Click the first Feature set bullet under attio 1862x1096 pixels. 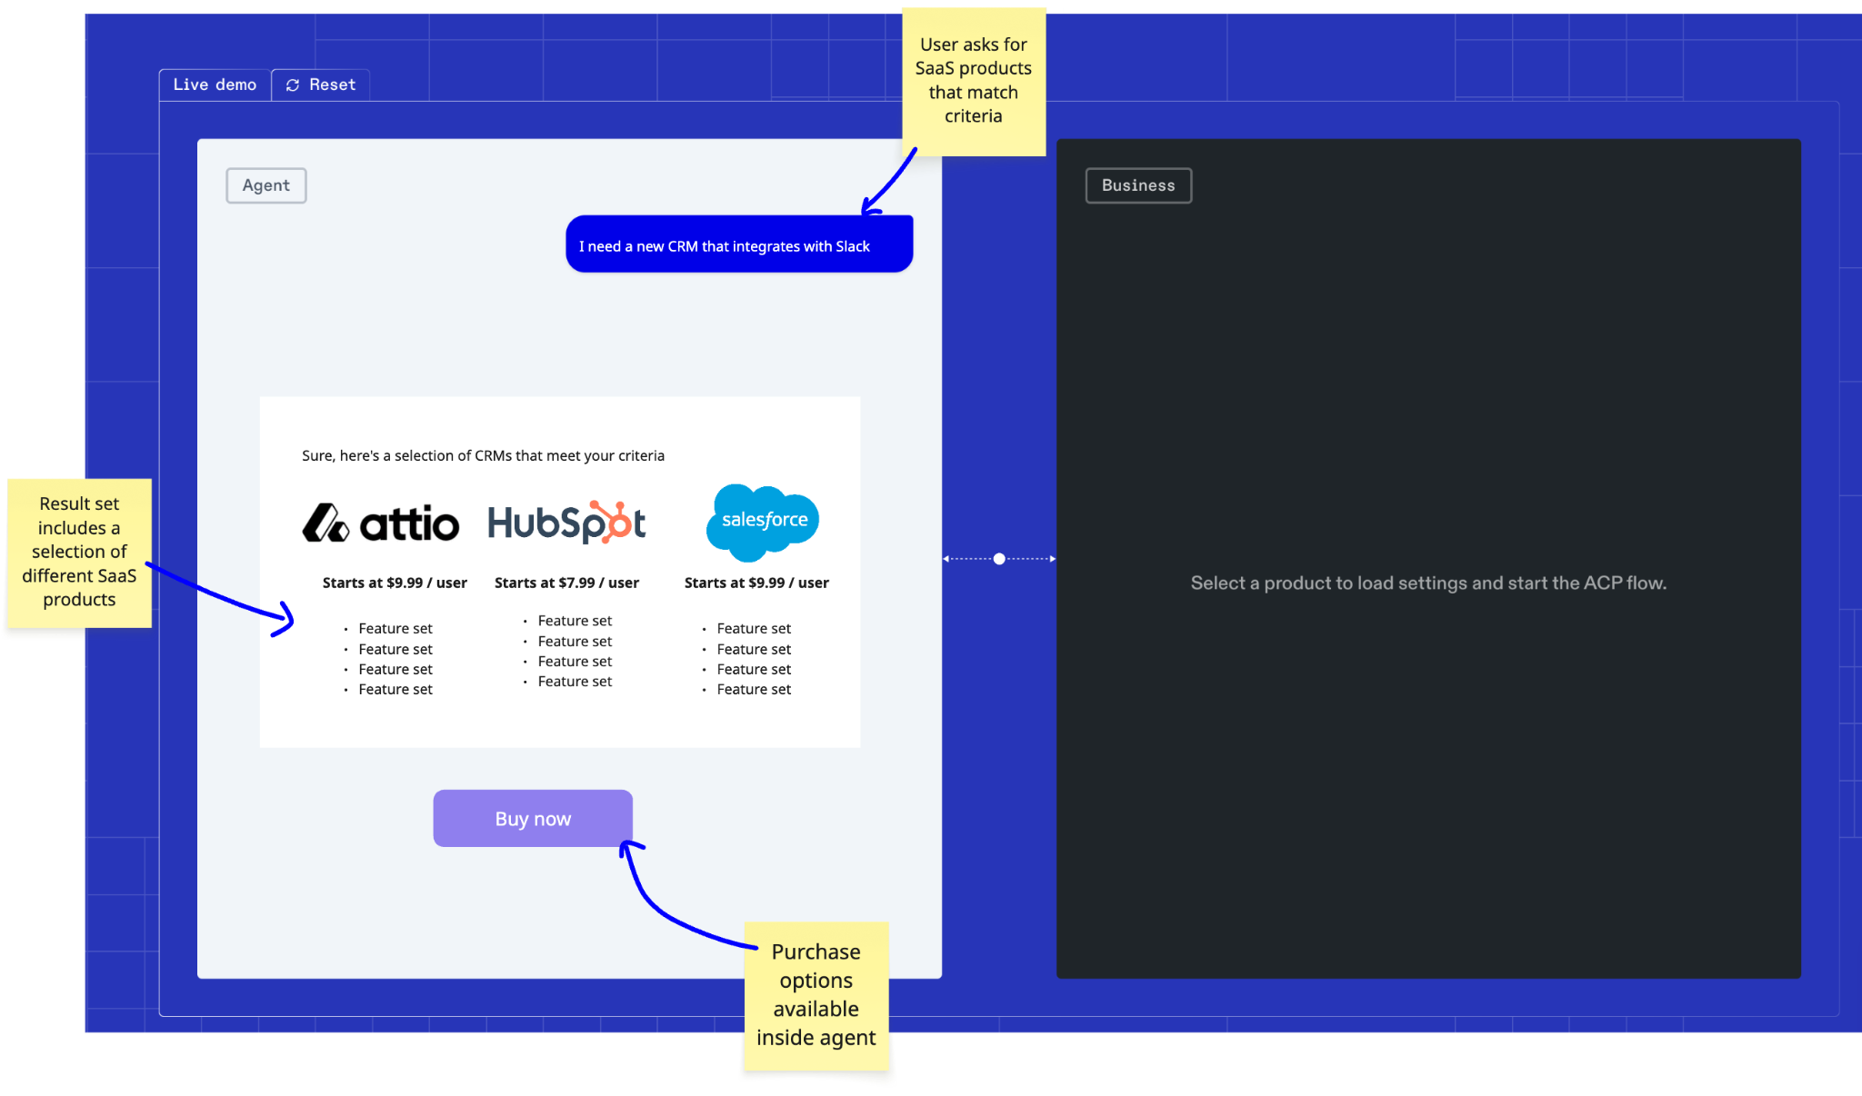[x=395, y=628]
